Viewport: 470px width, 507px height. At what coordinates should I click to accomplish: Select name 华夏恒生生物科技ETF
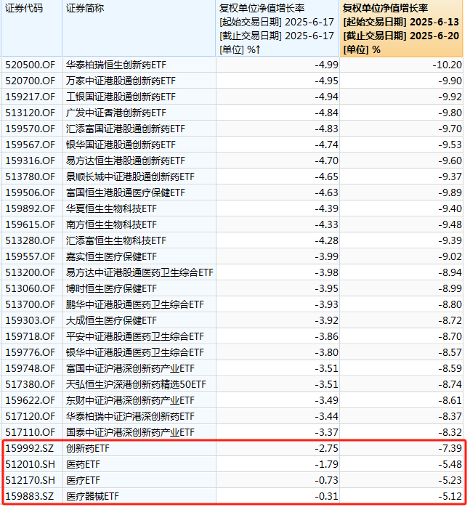(111, 208)
